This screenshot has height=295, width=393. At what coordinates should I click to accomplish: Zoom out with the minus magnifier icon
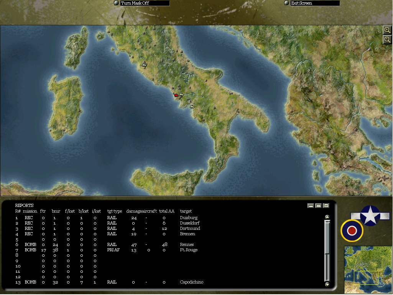point(387,39)
